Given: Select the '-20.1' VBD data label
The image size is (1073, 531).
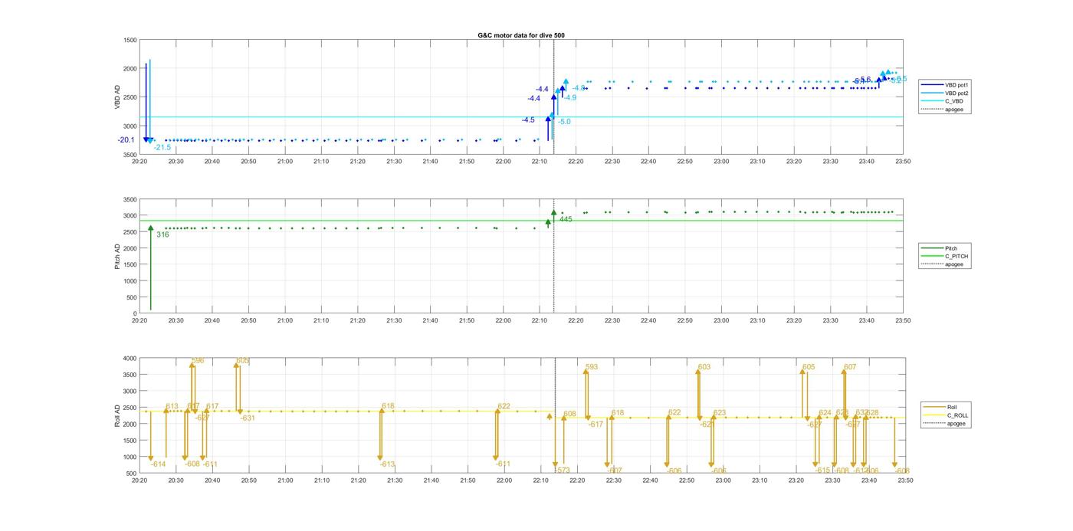Looking at the screenshot, I should coord(126,139).
